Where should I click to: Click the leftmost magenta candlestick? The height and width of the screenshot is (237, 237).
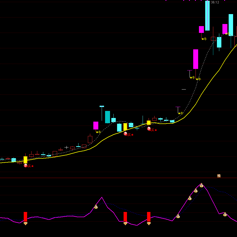coord(96,126)
